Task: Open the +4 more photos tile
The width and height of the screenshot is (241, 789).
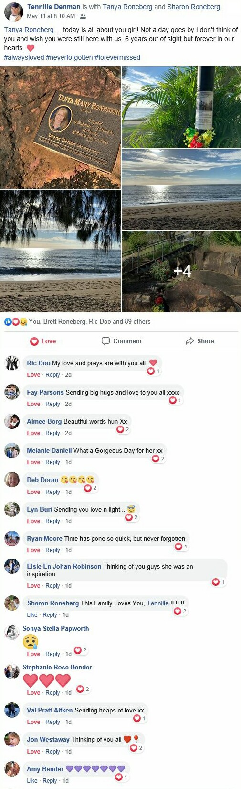Action: point(181,272)
